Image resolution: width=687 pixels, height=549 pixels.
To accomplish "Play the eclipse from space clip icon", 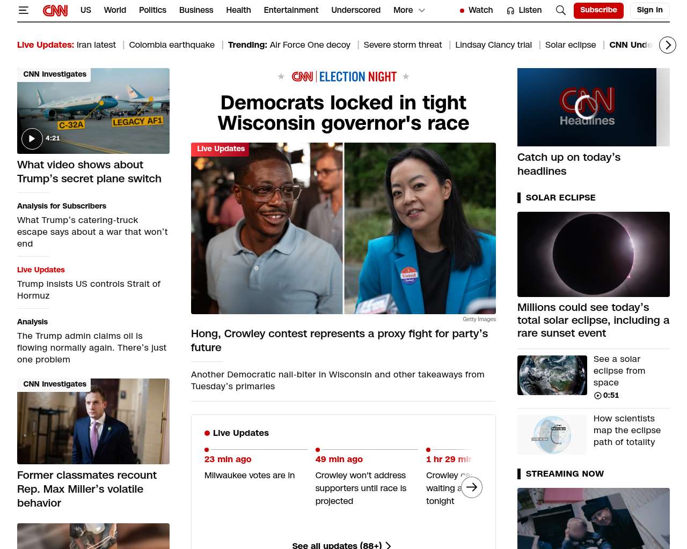I will [597, 396].
